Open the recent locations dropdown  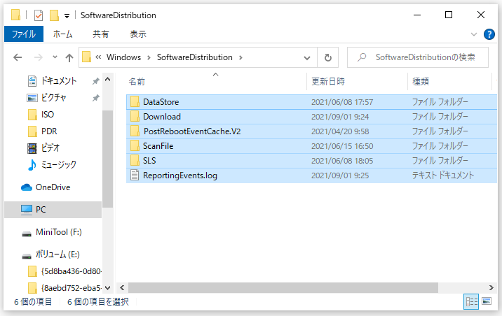click(x=55, y=57)
